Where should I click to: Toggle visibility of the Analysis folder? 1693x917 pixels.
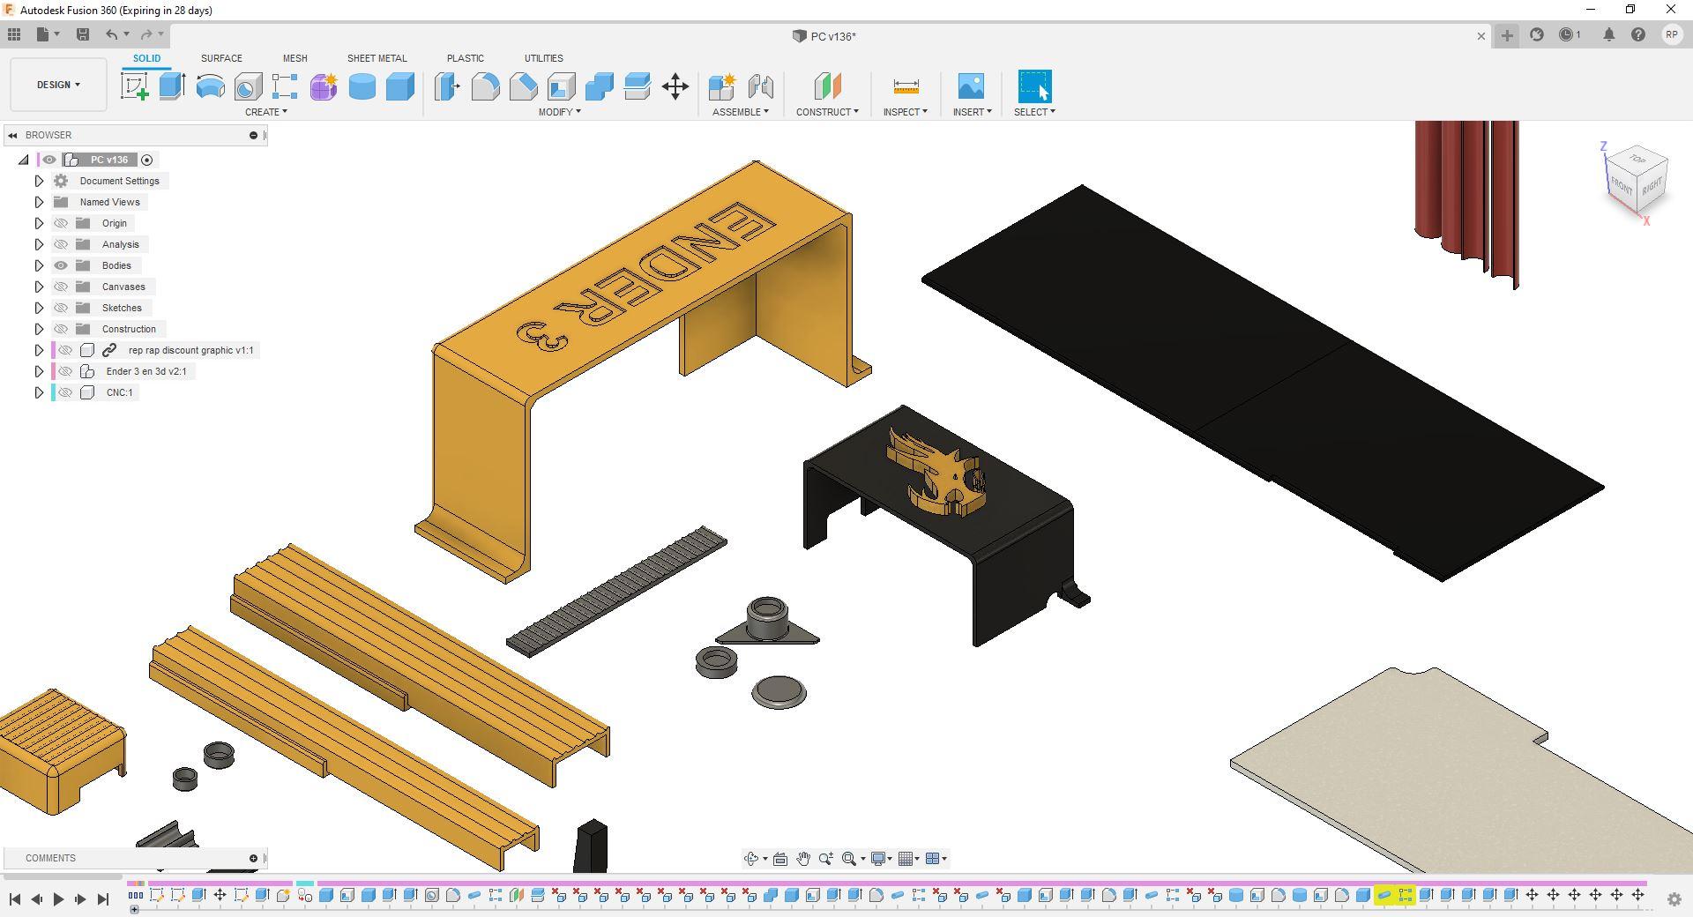click(x=61, y=244)
